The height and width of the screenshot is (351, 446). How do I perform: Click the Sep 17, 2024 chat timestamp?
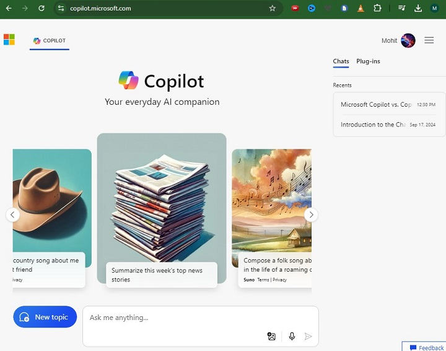pyautogui.click(x=422, y=125)
